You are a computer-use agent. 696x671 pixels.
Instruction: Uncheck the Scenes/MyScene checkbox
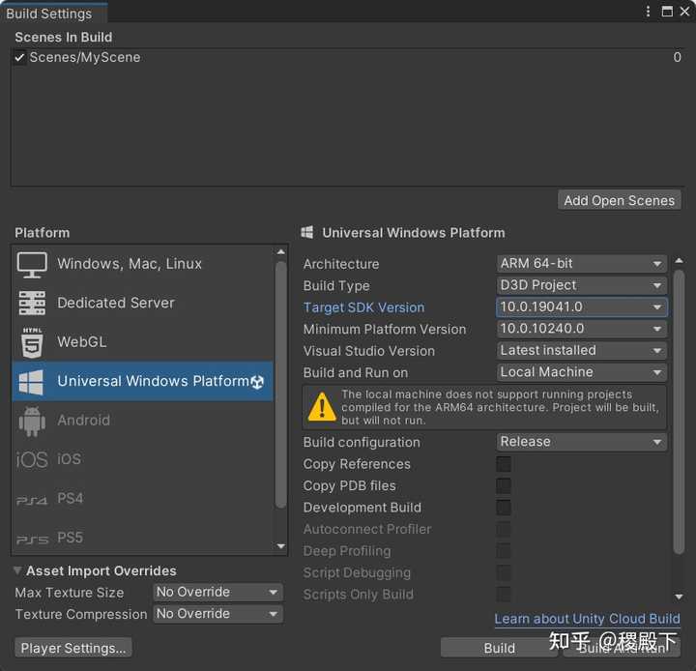pos(19,58)
